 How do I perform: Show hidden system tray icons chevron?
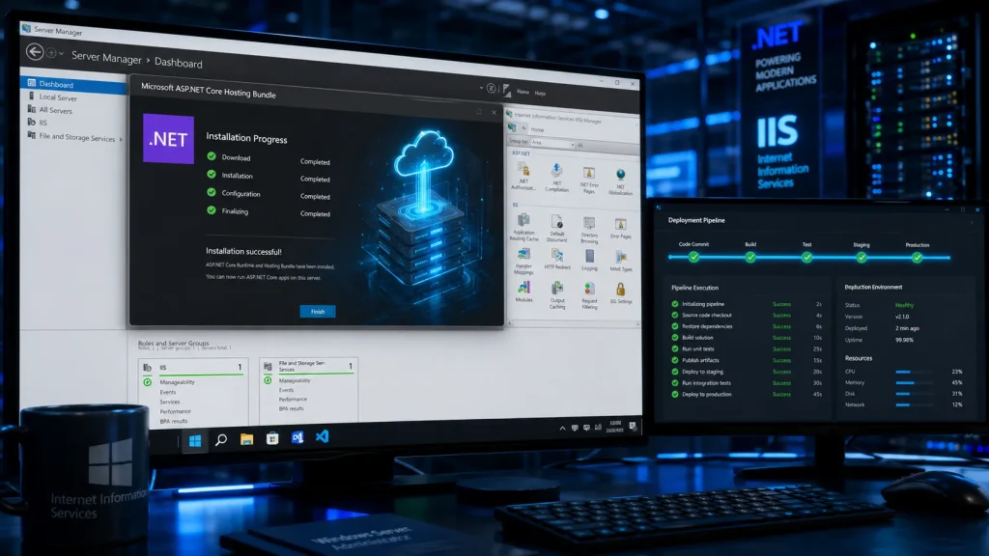[562, 428]
